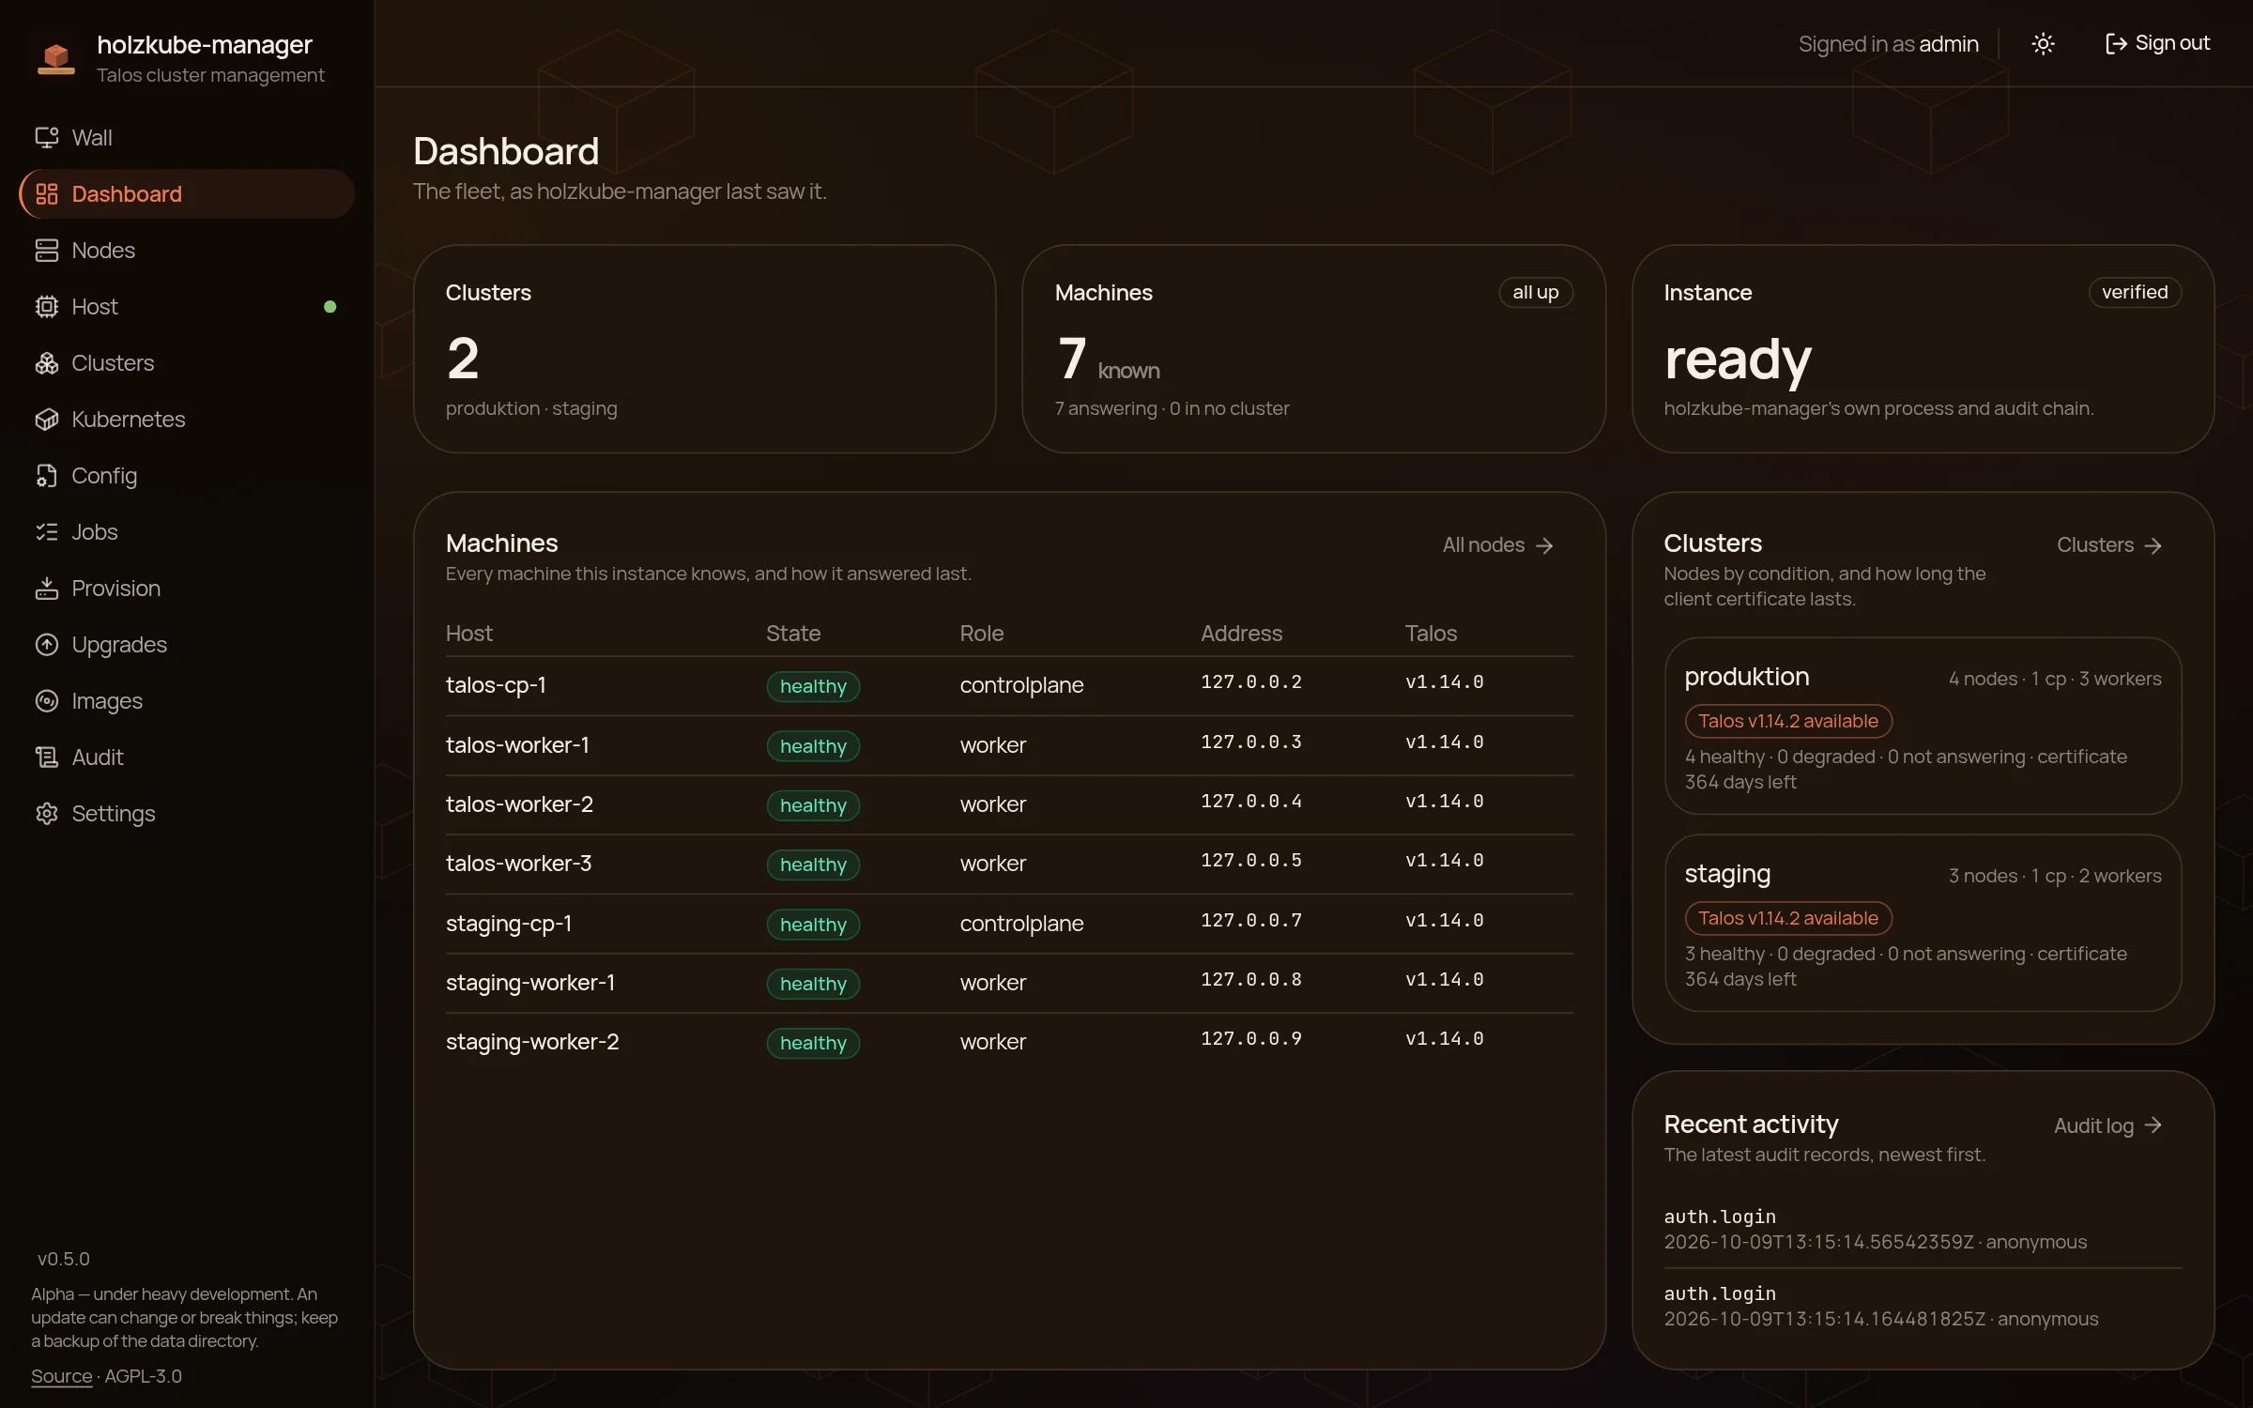The height and width of the screenshot is (1408, 2253).
Task: Click the Images disc icon
Action: (x=47, y=701)
